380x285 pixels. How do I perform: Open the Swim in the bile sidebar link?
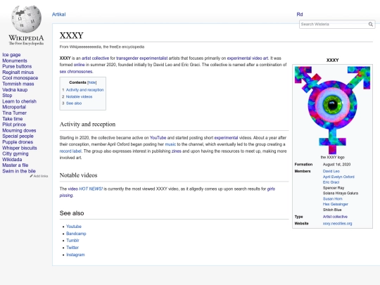point(19,171)
